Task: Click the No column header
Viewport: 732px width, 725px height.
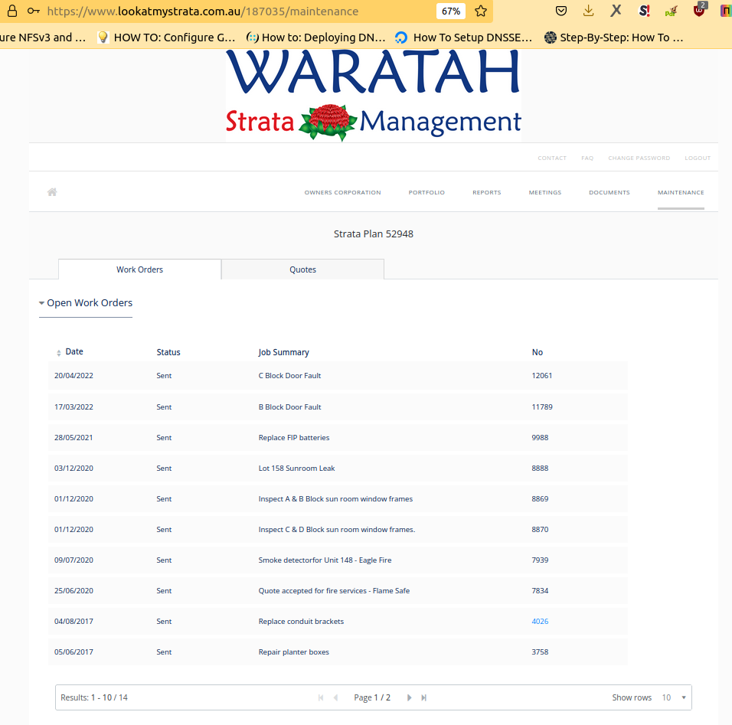Action: pos(538,352)
